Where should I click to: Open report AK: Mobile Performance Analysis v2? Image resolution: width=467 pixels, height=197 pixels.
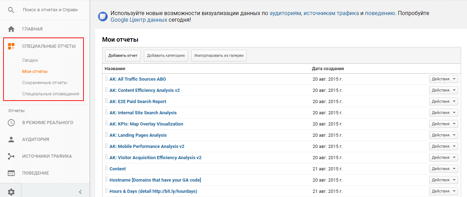[147, 147]
